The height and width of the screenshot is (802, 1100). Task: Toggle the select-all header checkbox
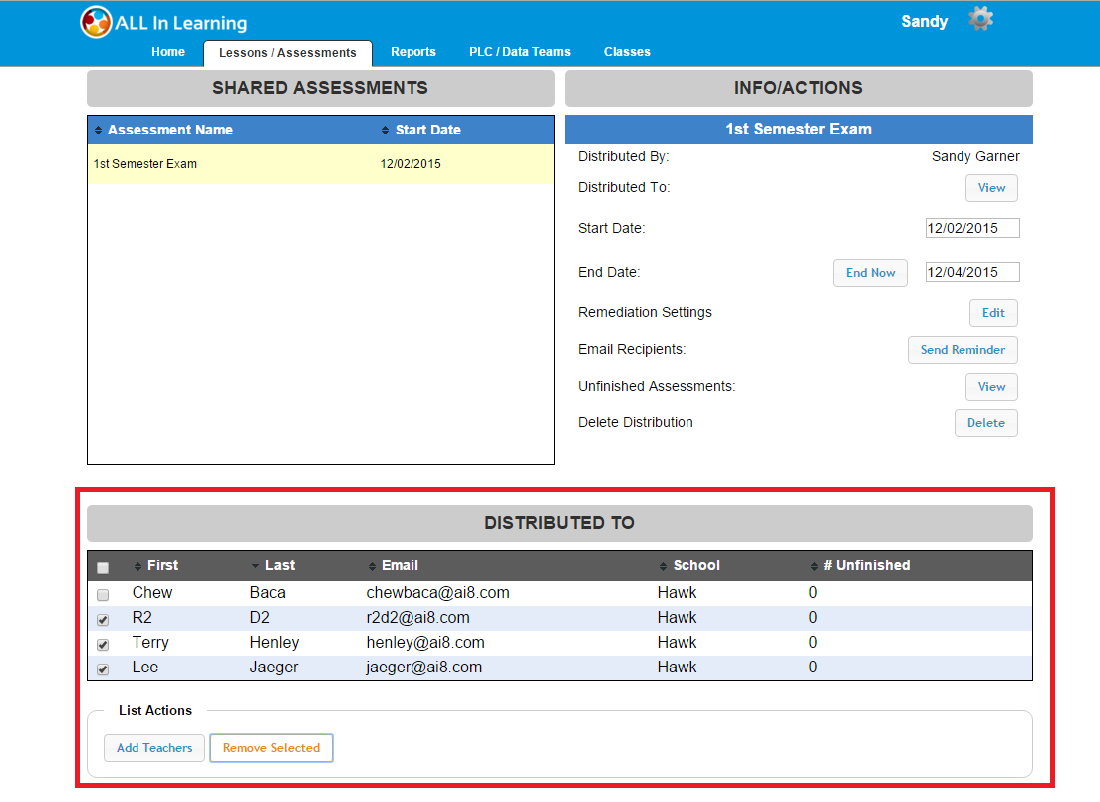coord(103,568)
